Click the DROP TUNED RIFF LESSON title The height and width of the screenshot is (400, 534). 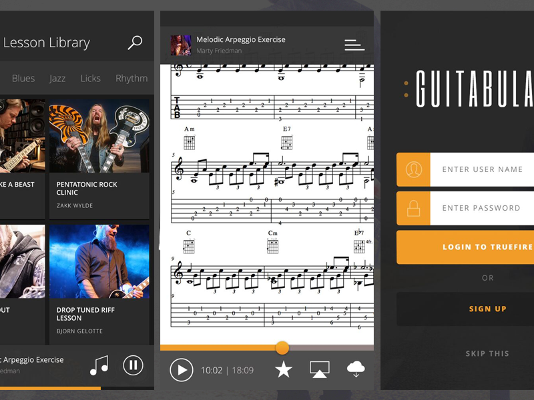point(85,314)
